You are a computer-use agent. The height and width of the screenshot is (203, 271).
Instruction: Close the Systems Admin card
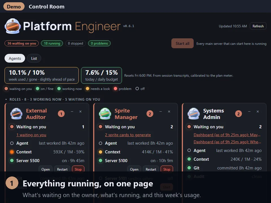tap(258, 112)
